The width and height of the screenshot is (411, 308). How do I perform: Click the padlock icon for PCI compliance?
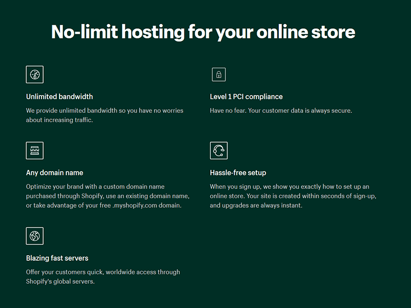coord(219,74)
